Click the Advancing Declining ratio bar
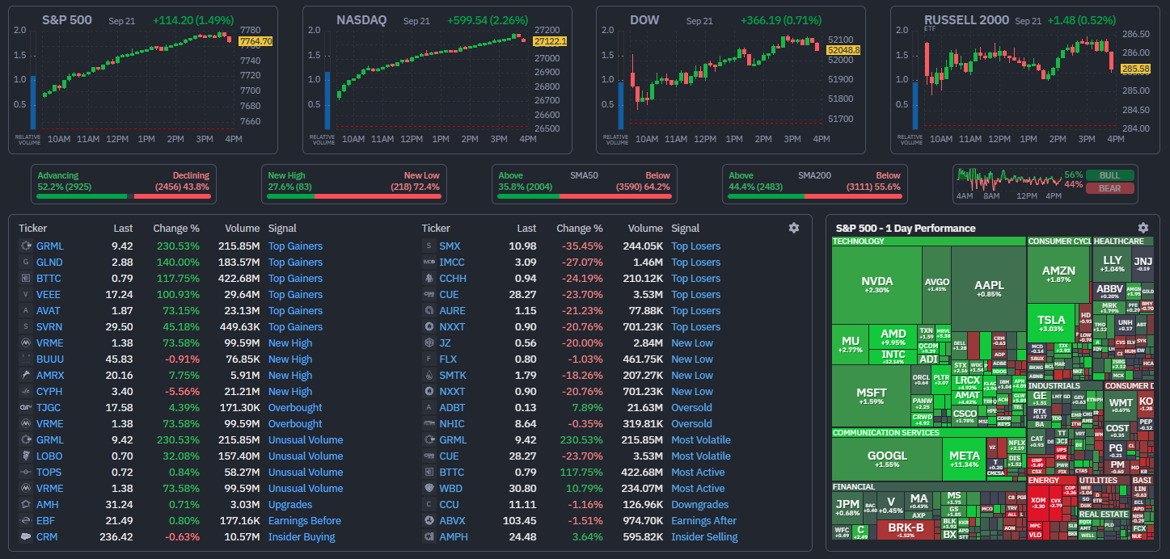The height and width of the screenshot is (559, 1170). 123,195
